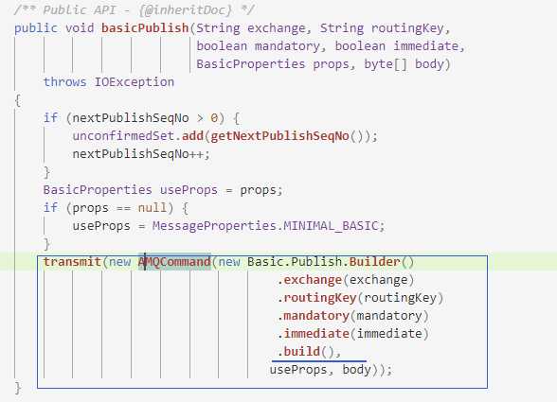Click 'useProps, body' arguments

coord(320,370)
